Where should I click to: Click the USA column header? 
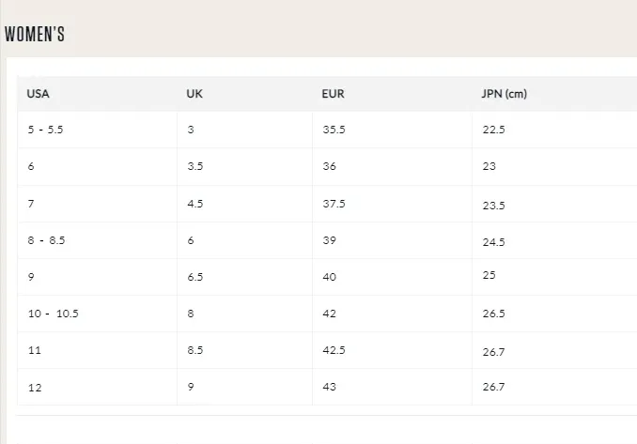click(39, 94)
